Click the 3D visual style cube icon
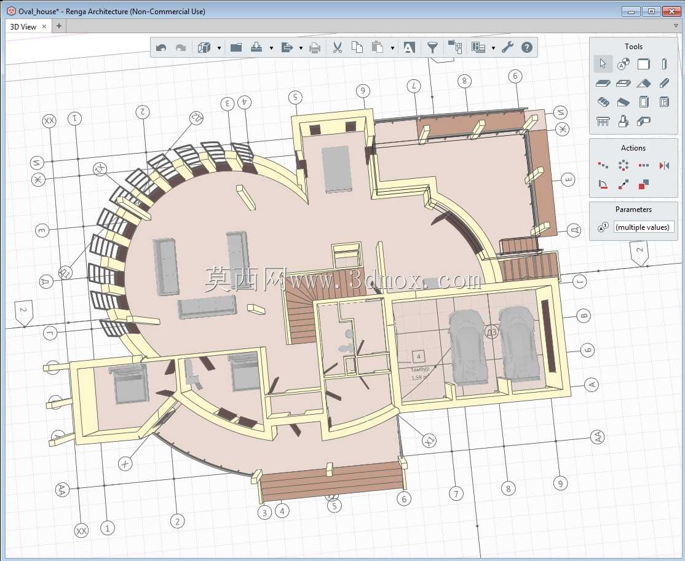Viewport: 685px width, 561px height. point(204,47)
